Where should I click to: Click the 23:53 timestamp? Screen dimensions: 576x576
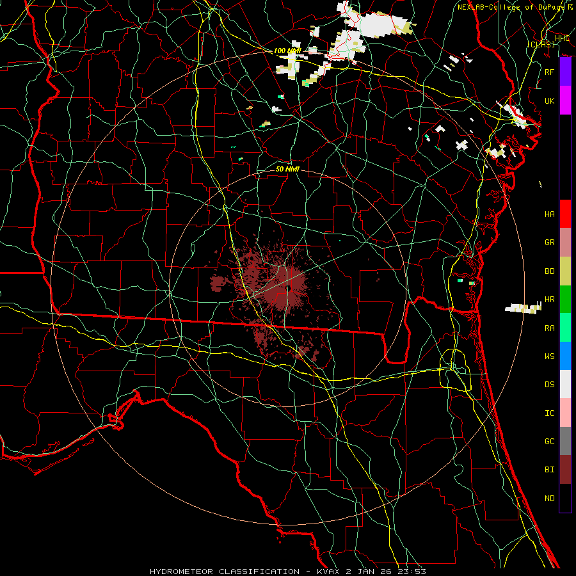[413, 572]
